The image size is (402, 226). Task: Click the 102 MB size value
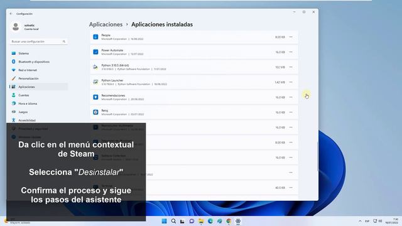[280, 67]
